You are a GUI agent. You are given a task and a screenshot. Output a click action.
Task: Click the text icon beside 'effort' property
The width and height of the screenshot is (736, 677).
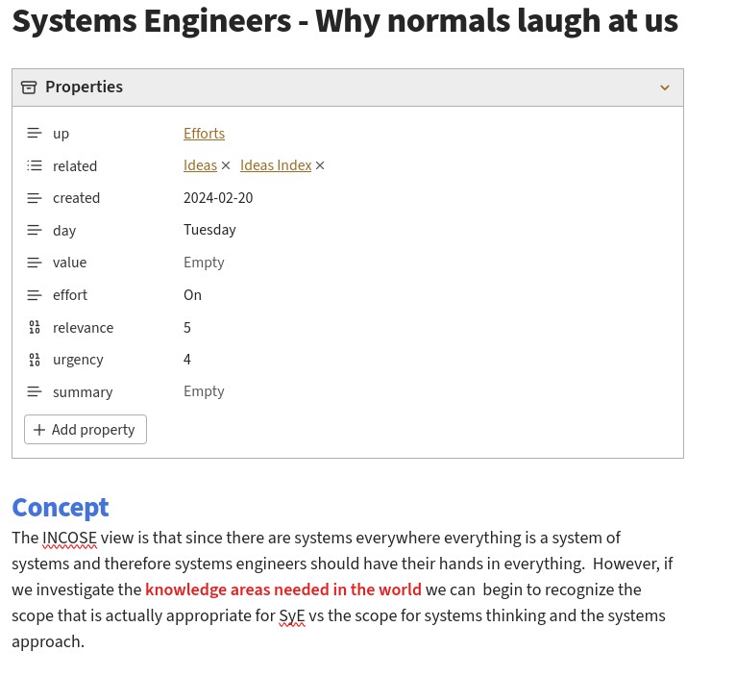tap(35, 295)
